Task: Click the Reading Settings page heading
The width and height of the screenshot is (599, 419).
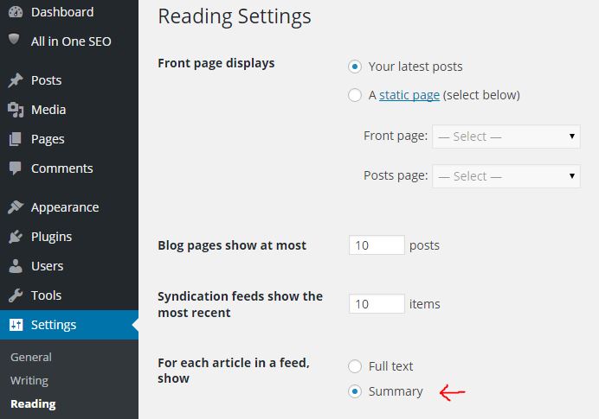Action: 235,17
